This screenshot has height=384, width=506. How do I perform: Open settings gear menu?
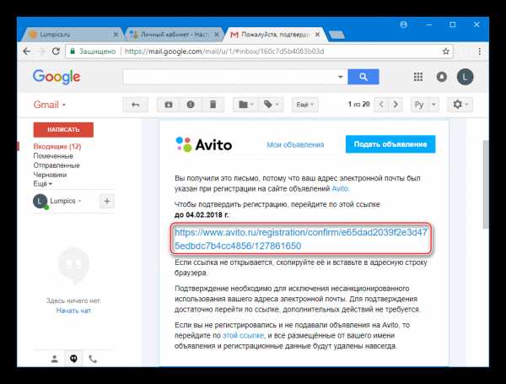coord(460,105)
